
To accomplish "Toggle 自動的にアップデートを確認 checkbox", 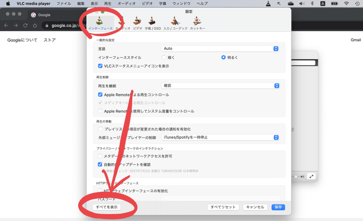I will tap(100, 164).
